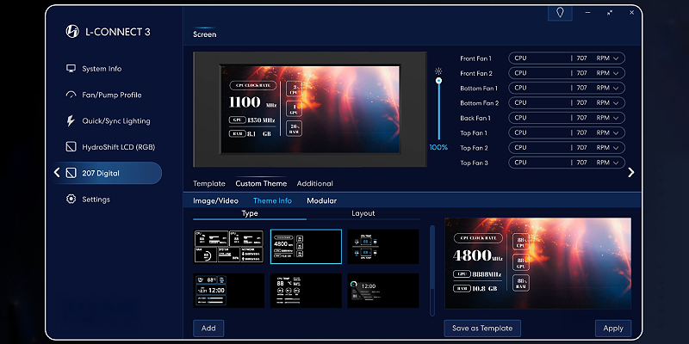689x344 pixels.
Task: Click the System Info monitor icon
Action: (71, 69)
